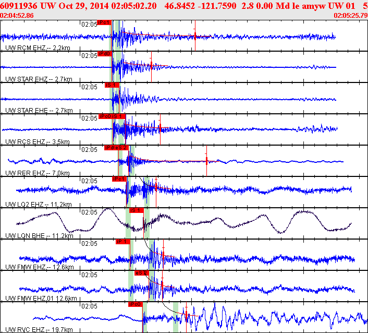Select the iPc1 pick flag on LO2 EHZ
Image resolution: width=368 pixels, height=333 pixels.
click(119, 179)
